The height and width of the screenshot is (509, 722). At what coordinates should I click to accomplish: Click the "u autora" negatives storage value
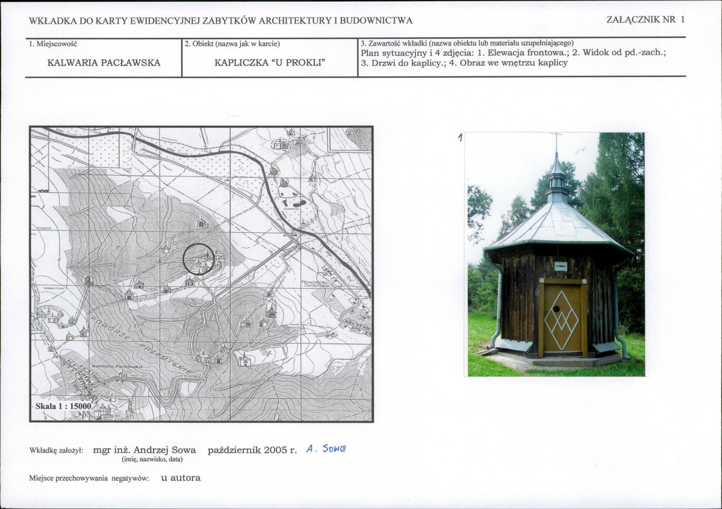(181, 478)
